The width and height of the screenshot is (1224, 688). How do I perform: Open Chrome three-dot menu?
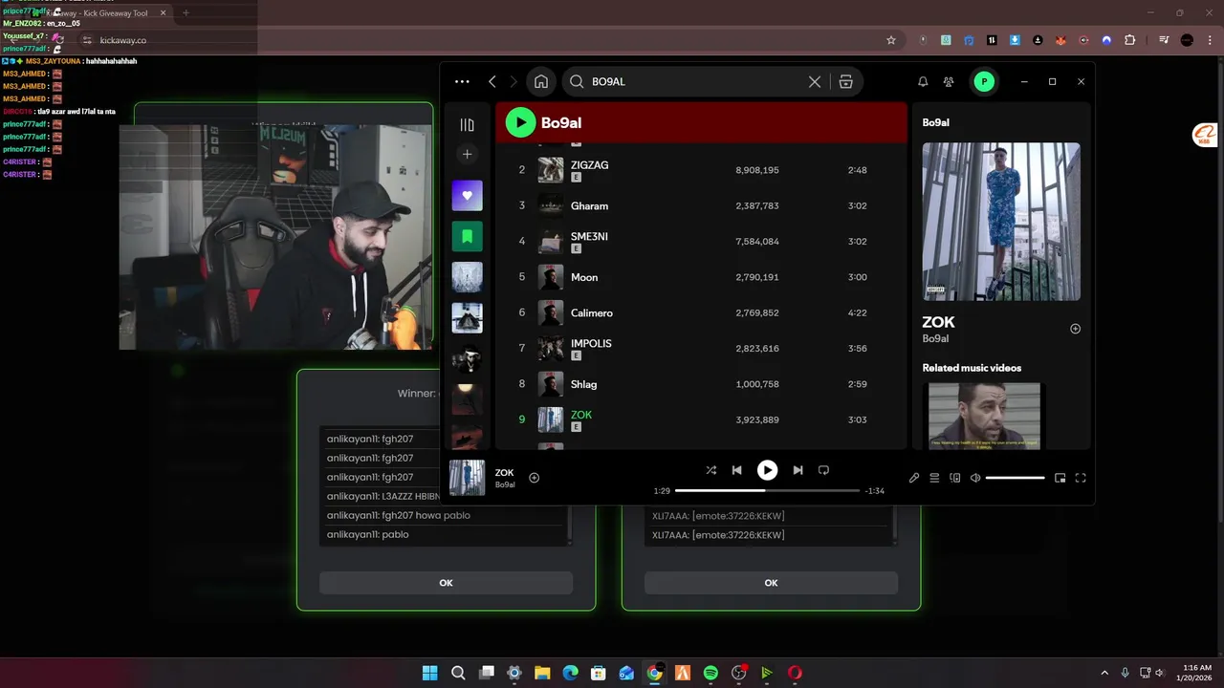tap(1210, 40)
